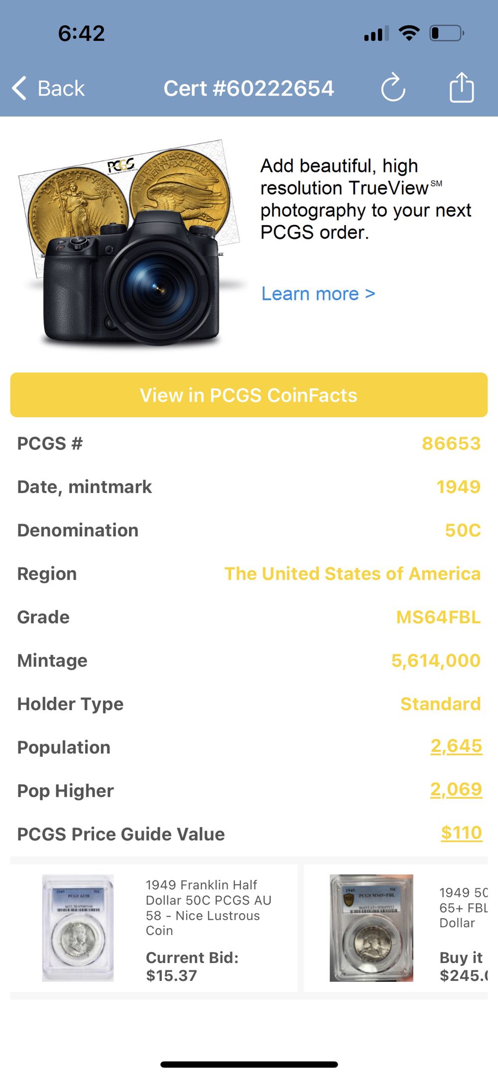This screenshot has height=1078, width=498.
Task: View the $110 price guide value
Action: coord(461,833)
